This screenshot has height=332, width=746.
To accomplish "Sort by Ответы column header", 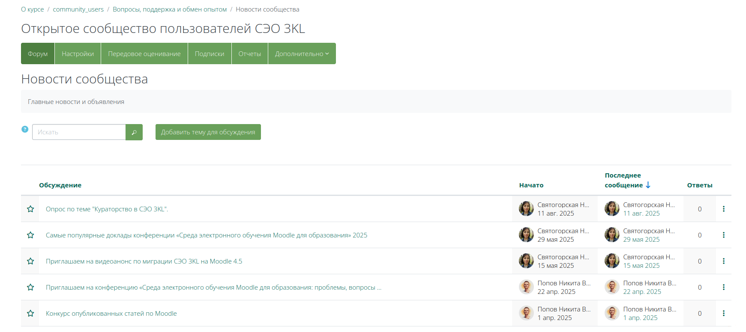I will click(699, 185).
